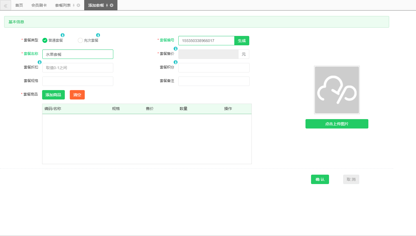The height and width of the screenshot is (236, 416).
Task: Click info icon beside 套餐积分 label
Action: (176, 62)
